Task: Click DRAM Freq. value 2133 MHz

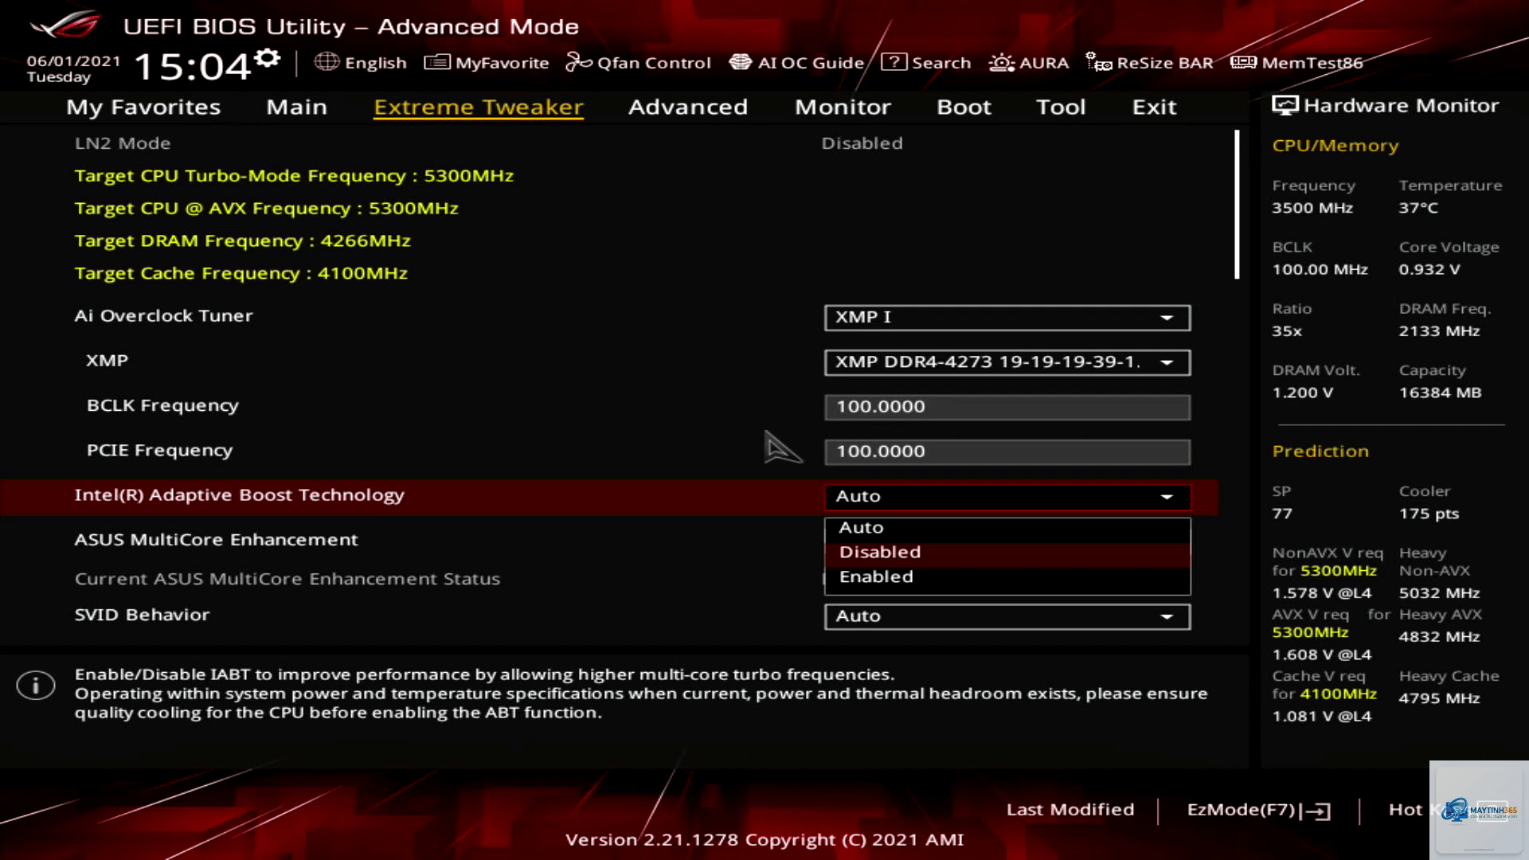Action: [1439, 331]
